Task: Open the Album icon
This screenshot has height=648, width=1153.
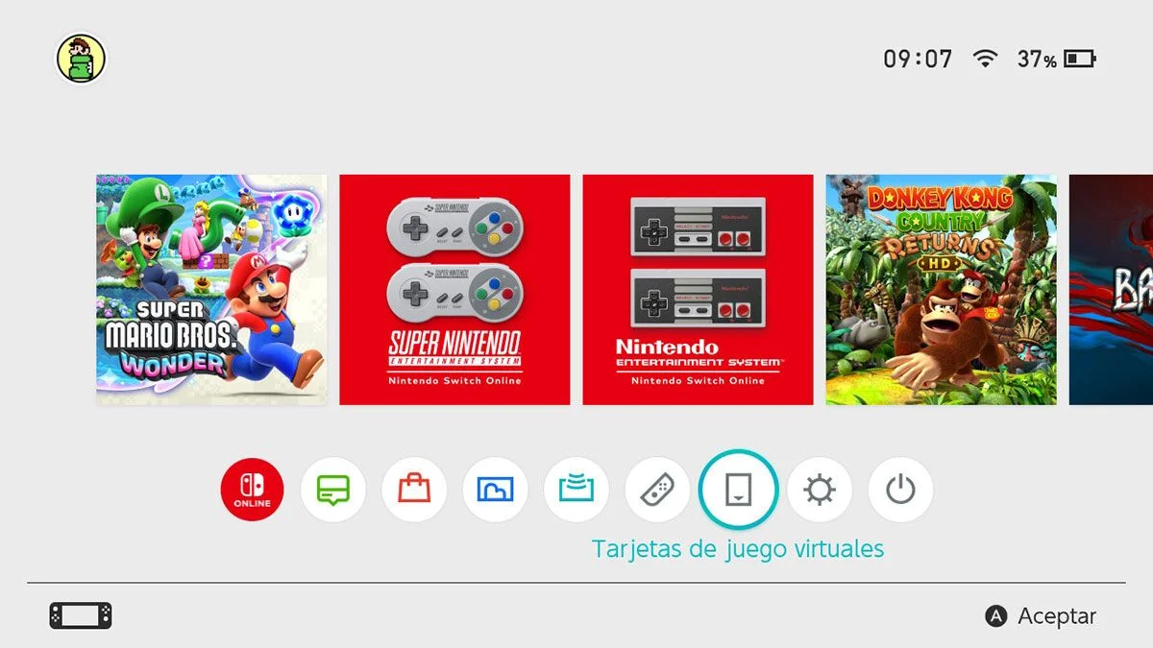Action: [x=495, y=490]
